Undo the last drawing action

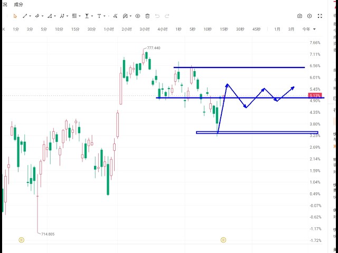[157, 16]
